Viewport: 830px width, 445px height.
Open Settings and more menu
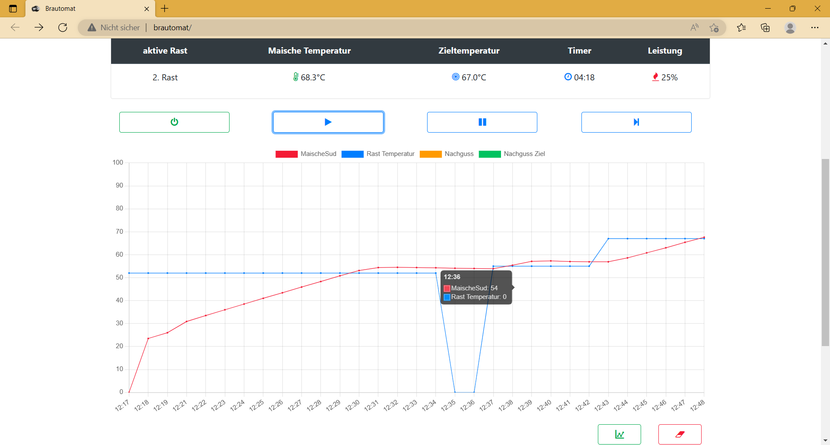815,28
